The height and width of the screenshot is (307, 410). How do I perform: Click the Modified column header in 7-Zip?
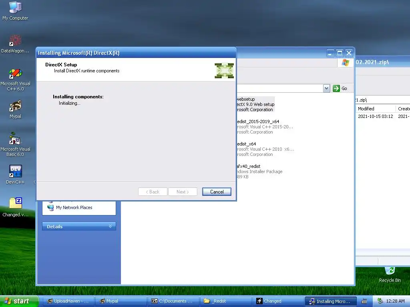(376, 109)
